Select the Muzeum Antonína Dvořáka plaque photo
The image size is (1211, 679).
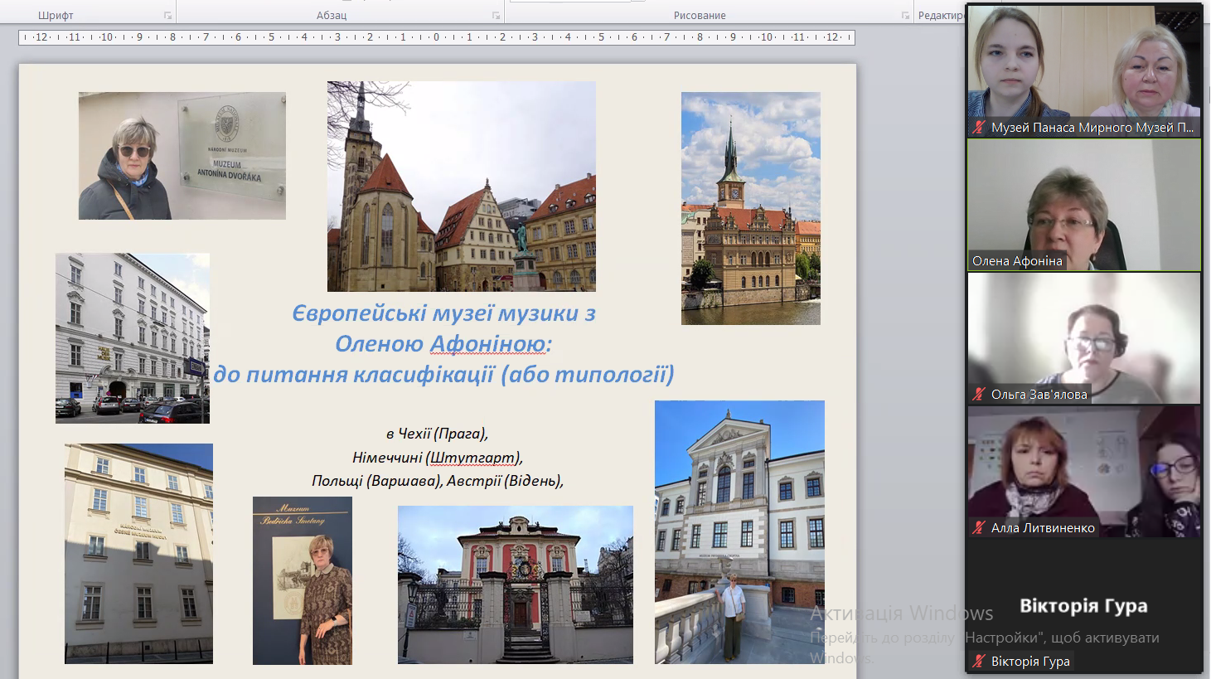click(182, 156)
